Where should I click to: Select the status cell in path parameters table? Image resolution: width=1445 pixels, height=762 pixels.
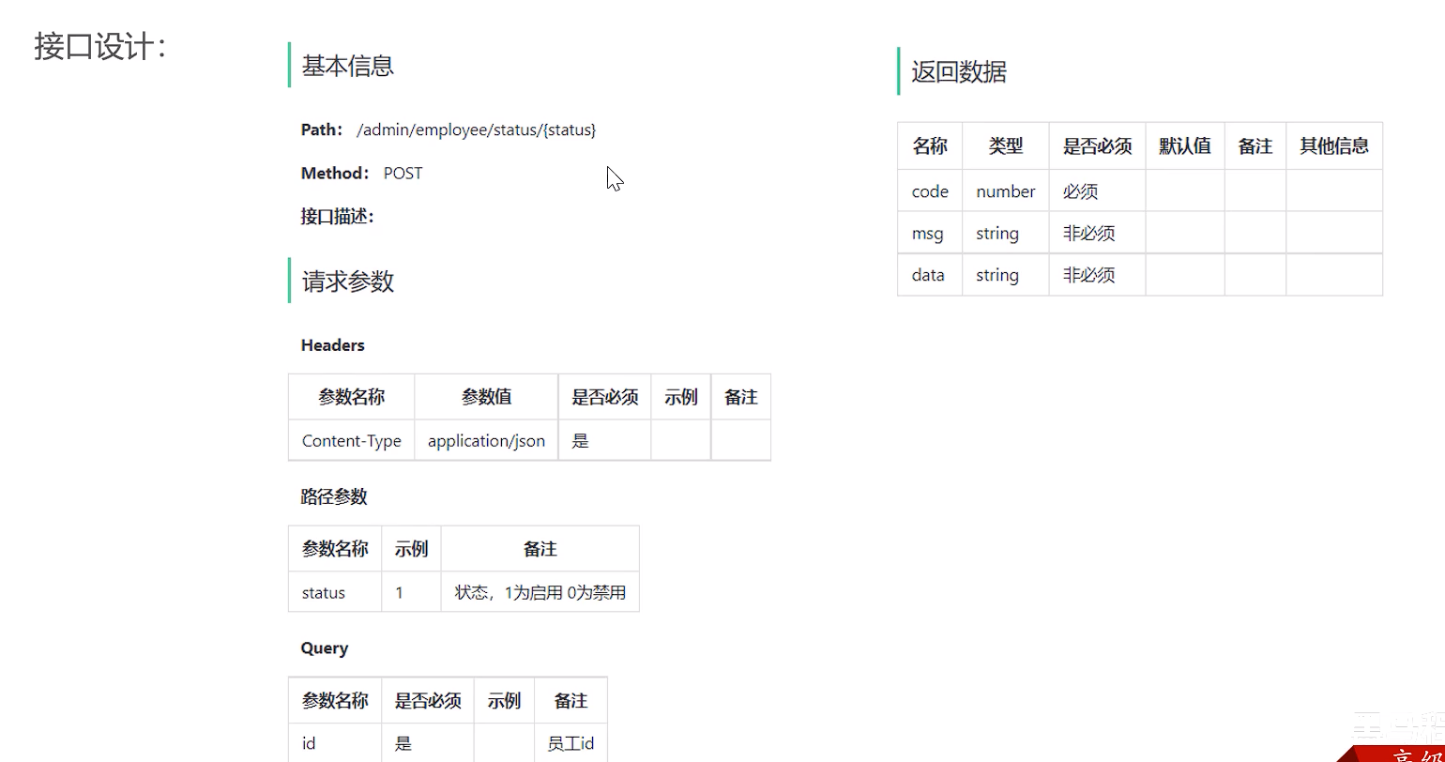click(x=324, y=593)
